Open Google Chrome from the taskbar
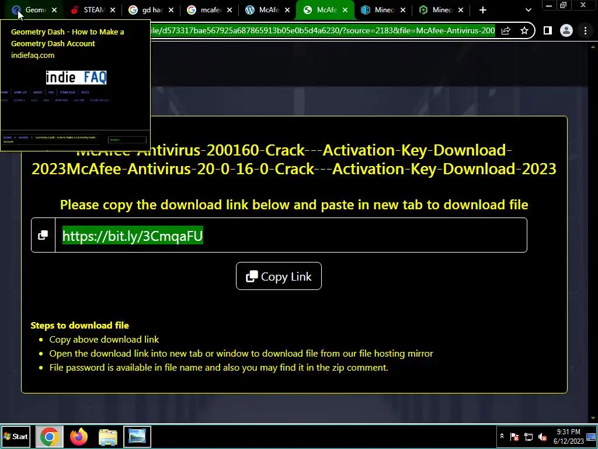The image size is (598, 449). point(49,436)
